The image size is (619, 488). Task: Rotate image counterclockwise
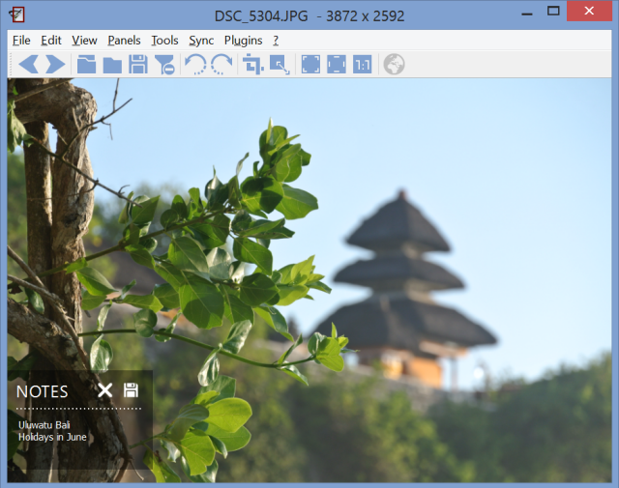click(x=195, y=64)
